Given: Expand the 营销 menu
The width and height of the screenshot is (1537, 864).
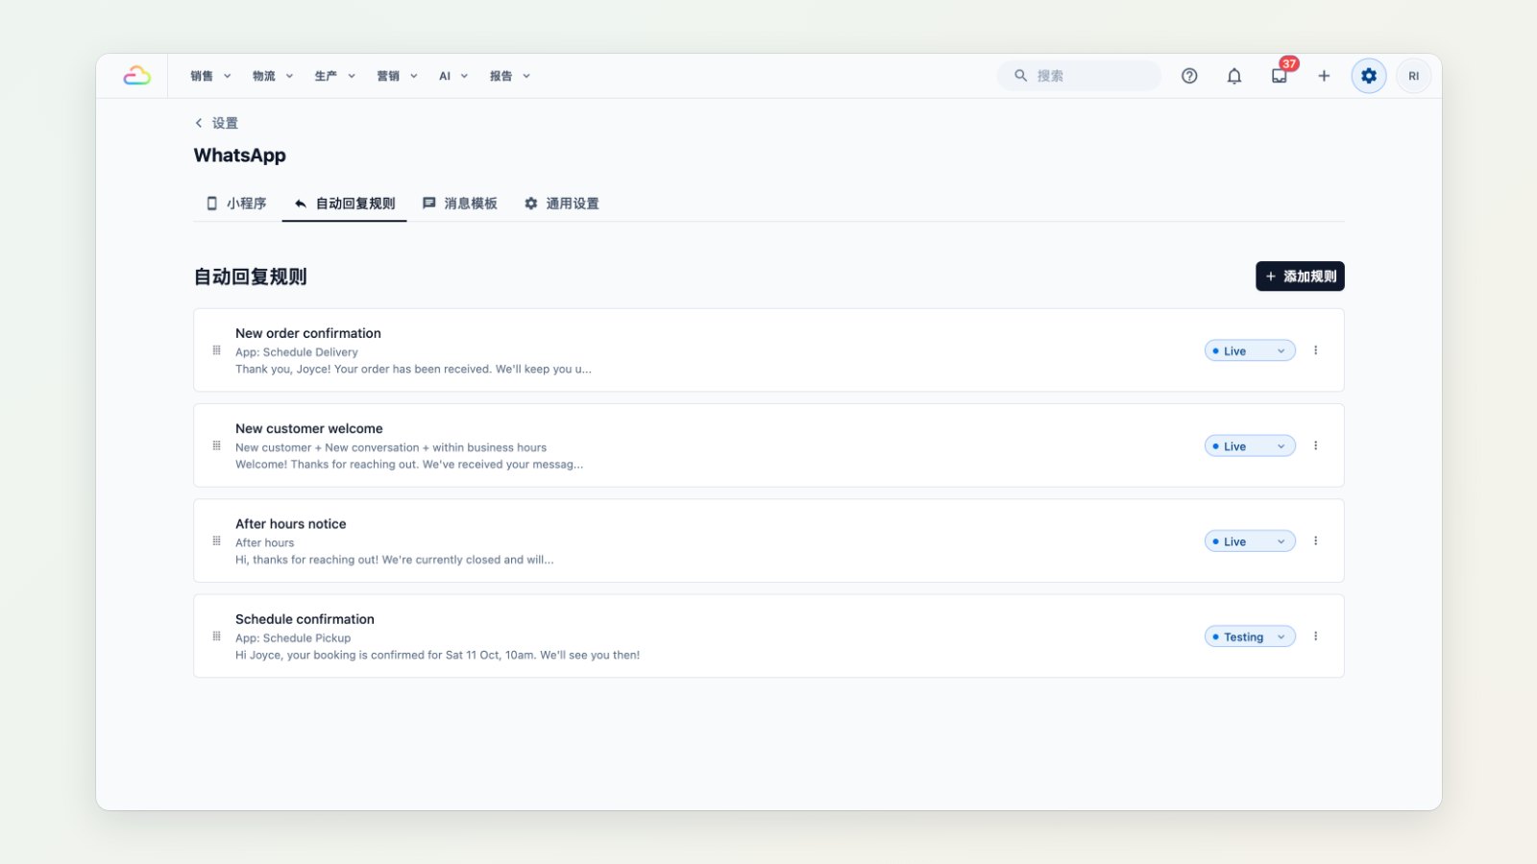Looking at the screenshot, I should 397,76.
